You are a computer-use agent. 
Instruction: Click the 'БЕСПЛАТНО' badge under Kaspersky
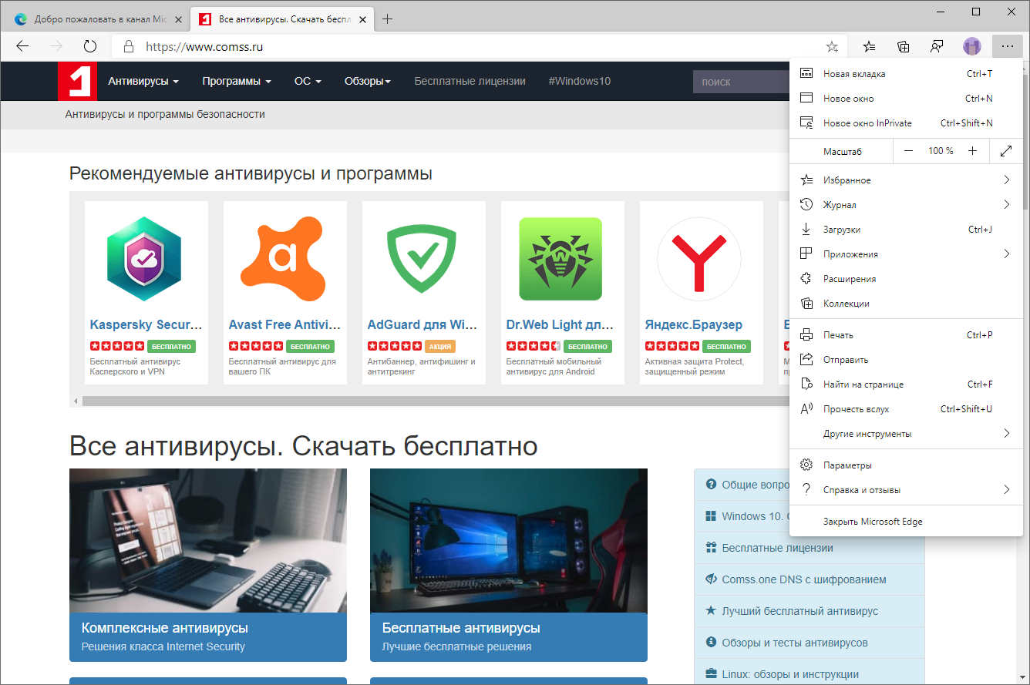click(171, 347)
